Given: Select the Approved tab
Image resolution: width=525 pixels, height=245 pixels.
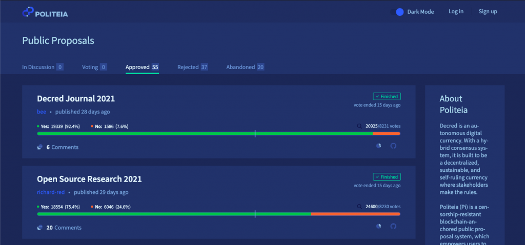Looking at the screenshot, I should point(142,67).
